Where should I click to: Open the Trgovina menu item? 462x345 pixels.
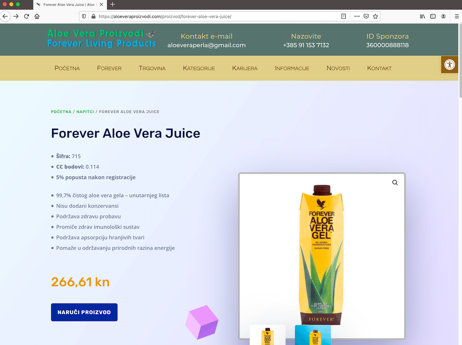pyautogui.click(x=152, y=68)
